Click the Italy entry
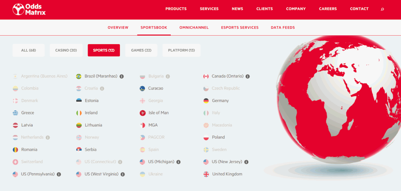401x191 pixels. click(x=212, y=113)
